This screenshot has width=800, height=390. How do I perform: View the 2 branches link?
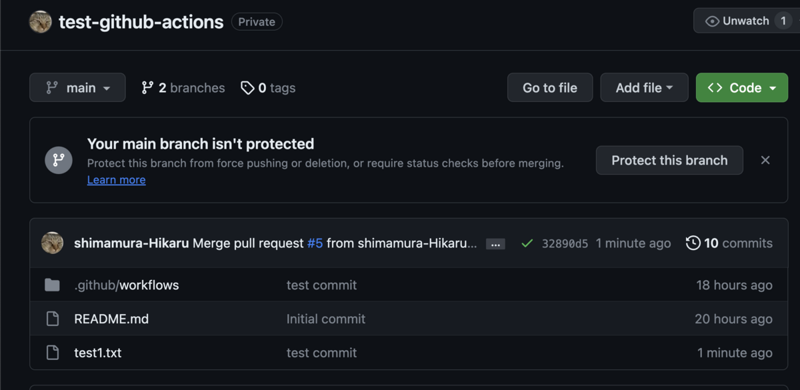pyautogui.click(x=183, y=88)
